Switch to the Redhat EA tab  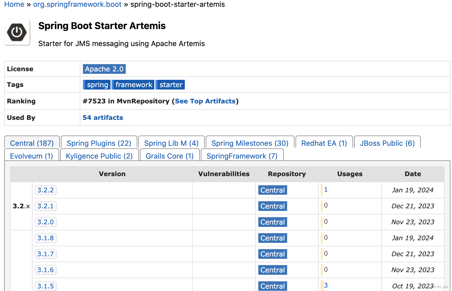coord(324,143)
